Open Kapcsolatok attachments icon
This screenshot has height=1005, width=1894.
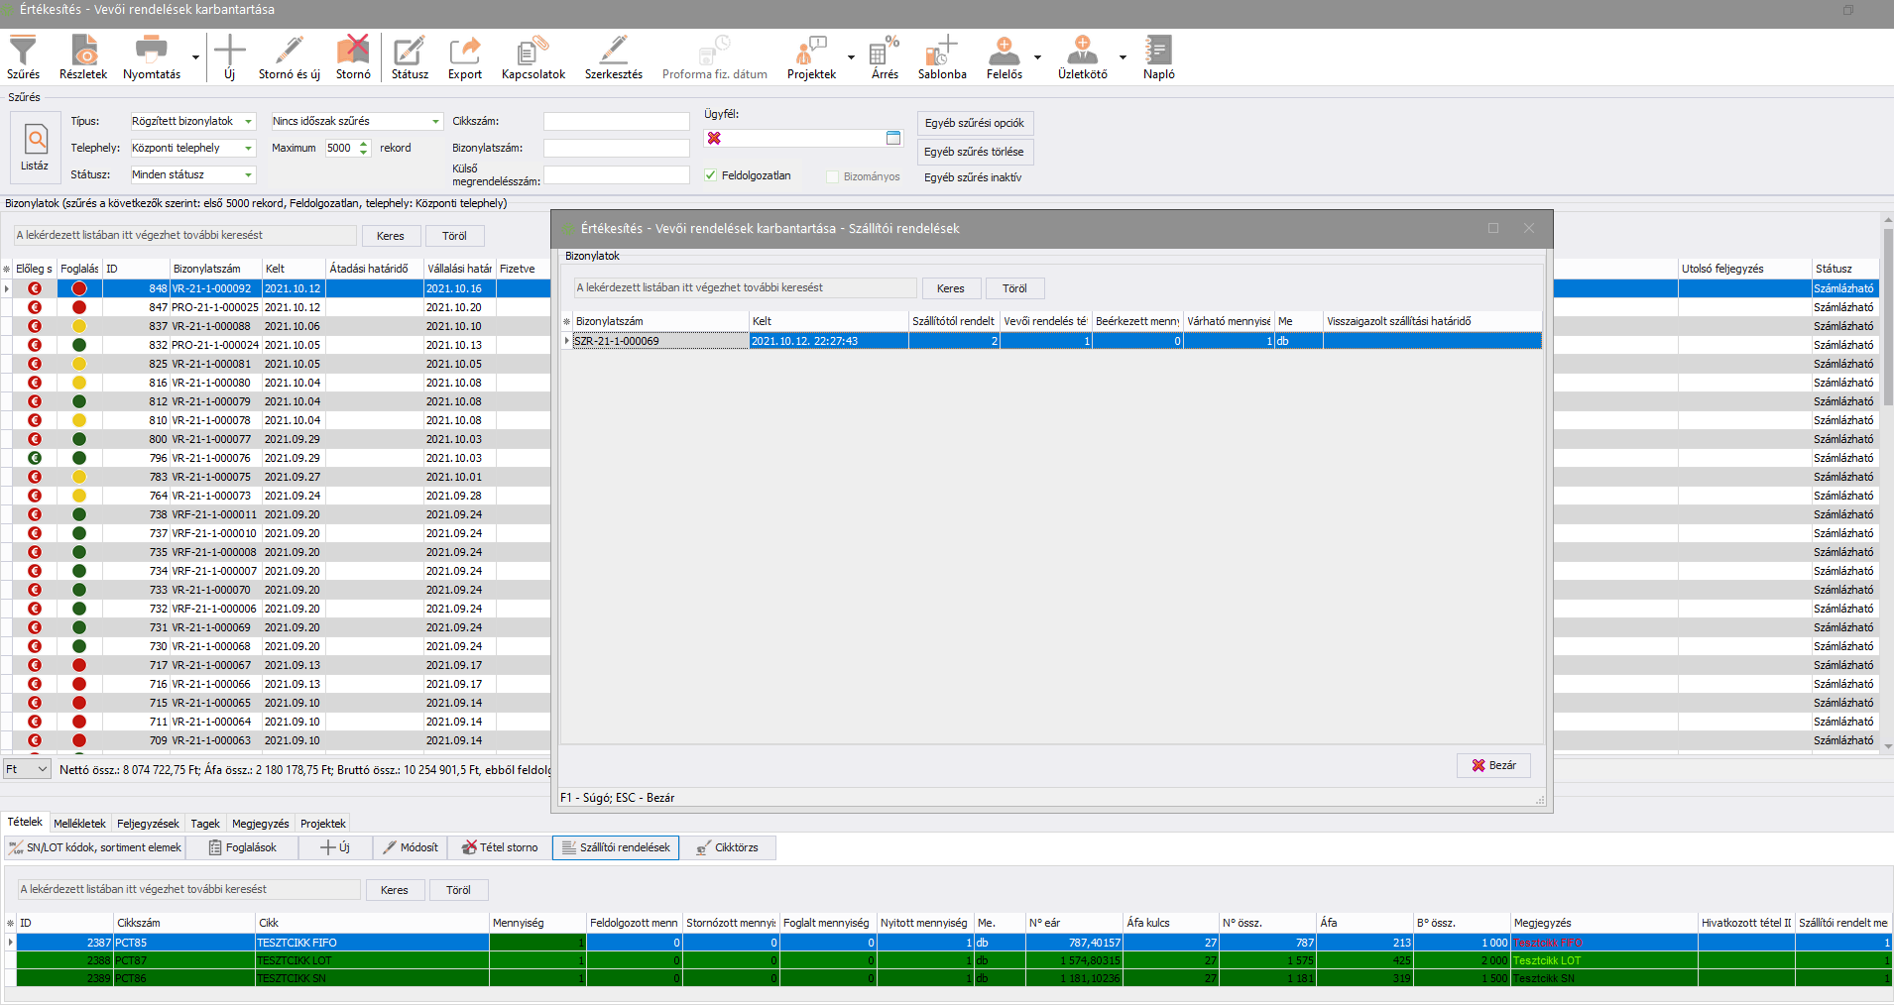533,52
